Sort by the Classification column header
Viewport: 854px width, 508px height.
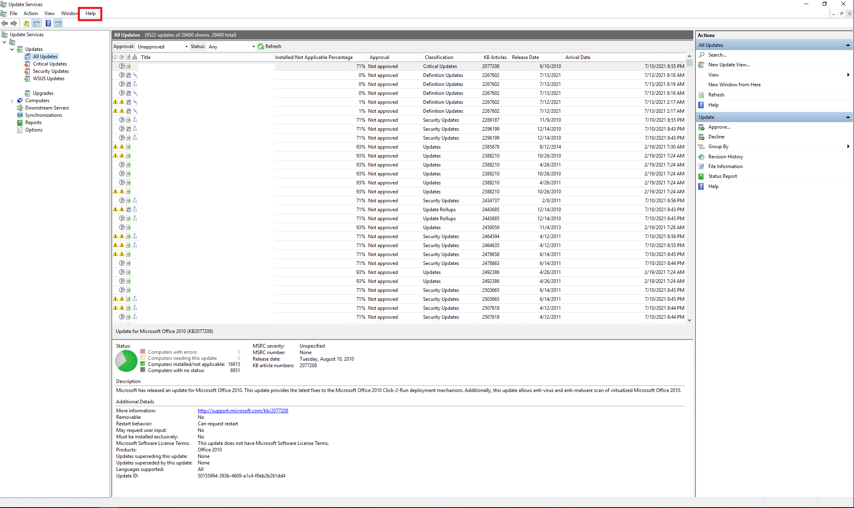click(451, 57)
